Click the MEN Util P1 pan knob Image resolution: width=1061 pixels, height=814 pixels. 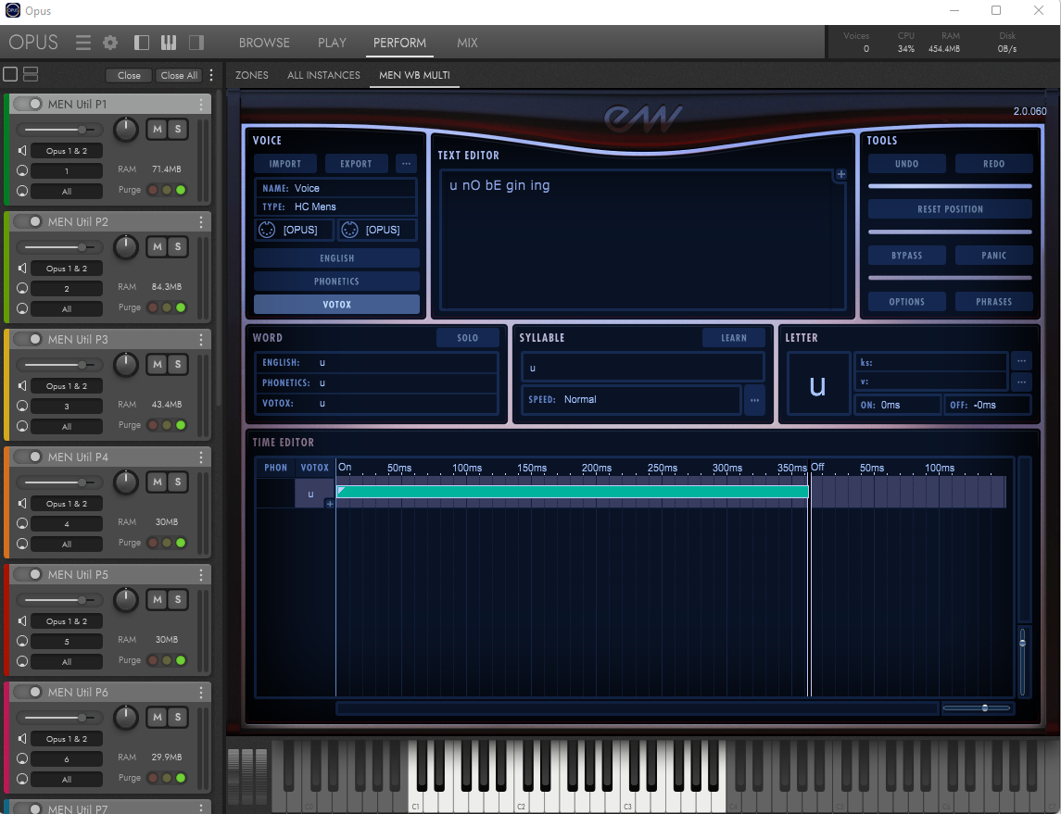[125, 129]
